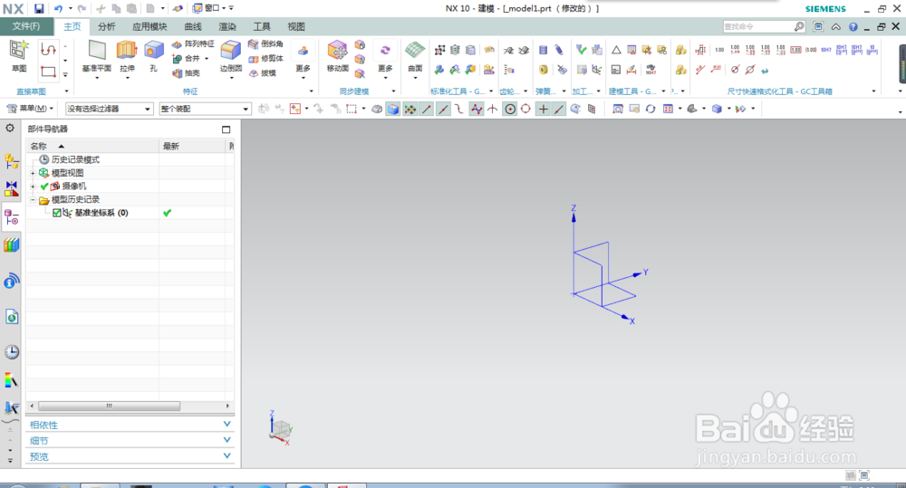Open the selection filter dropdown (没有选择过滤器)
906x488 pixels.
(110, 109)
